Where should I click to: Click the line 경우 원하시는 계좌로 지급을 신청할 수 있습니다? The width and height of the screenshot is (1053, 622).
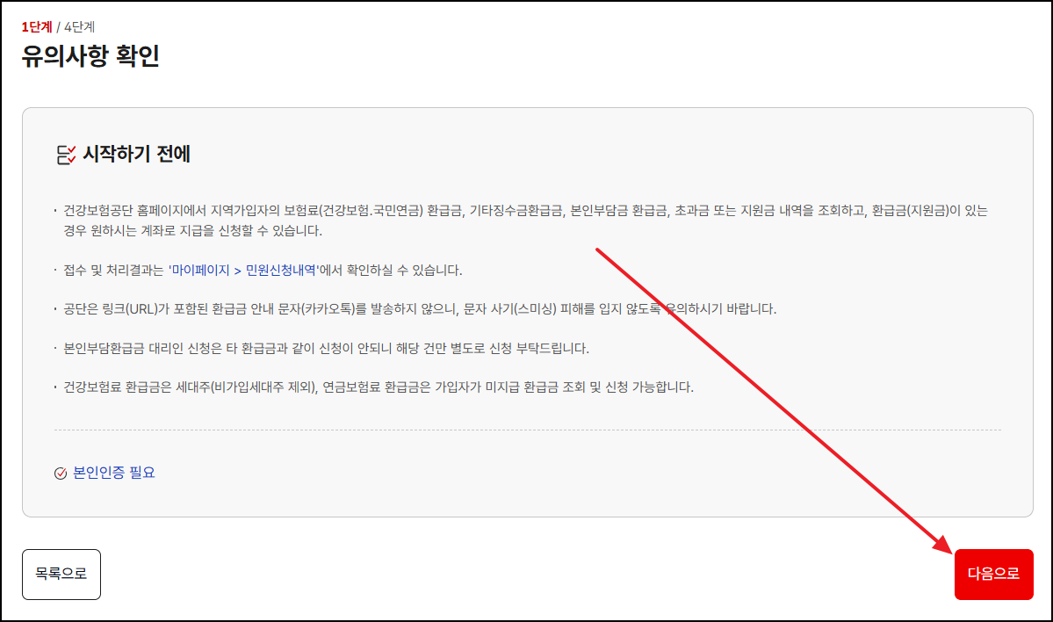tap(192, 230)
